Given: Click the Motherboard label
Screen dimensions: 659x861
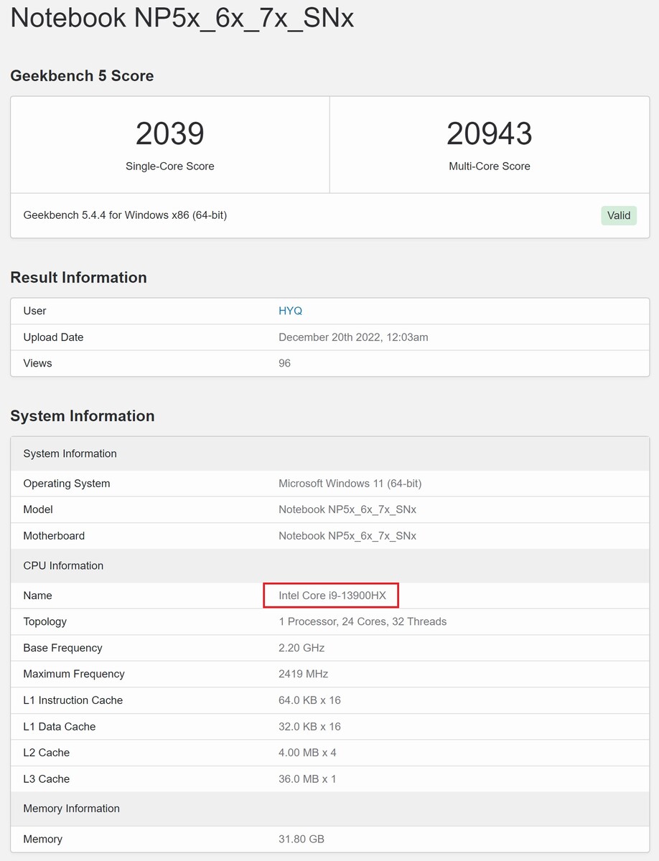Looking at the screenshot, I should (54, 536).
